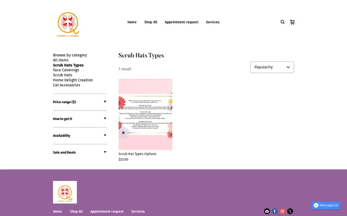Click the footer Services link
Viewport: 347px width, 216px height.
click(x=138, y=211)
